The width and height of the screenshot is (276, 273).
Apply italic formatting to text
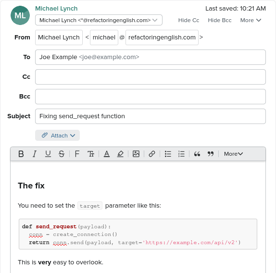[35, 154]
